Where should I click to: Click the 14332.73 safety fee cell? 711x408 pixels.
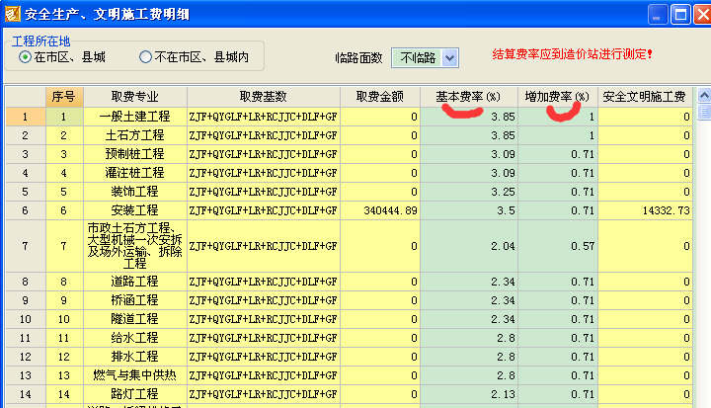pyautogui.click(x=645, y=210)
